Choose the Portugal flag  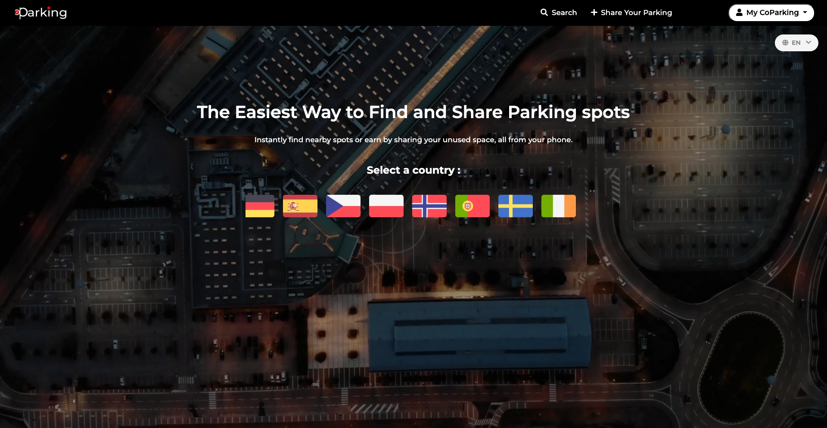click(472, 206)
